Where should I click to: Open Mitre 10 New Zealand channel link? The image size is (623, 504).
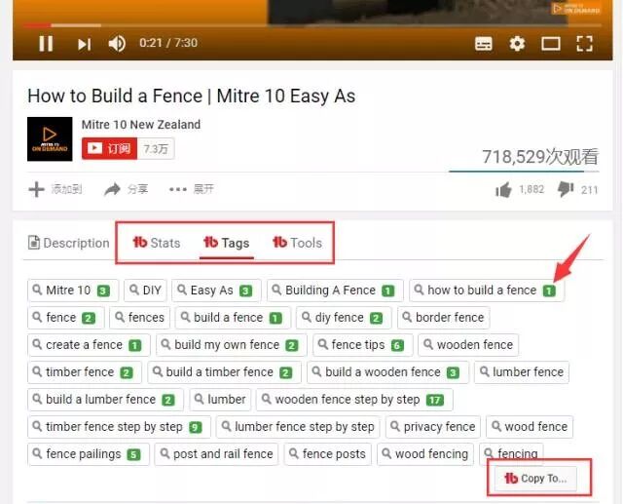[141, 125]
